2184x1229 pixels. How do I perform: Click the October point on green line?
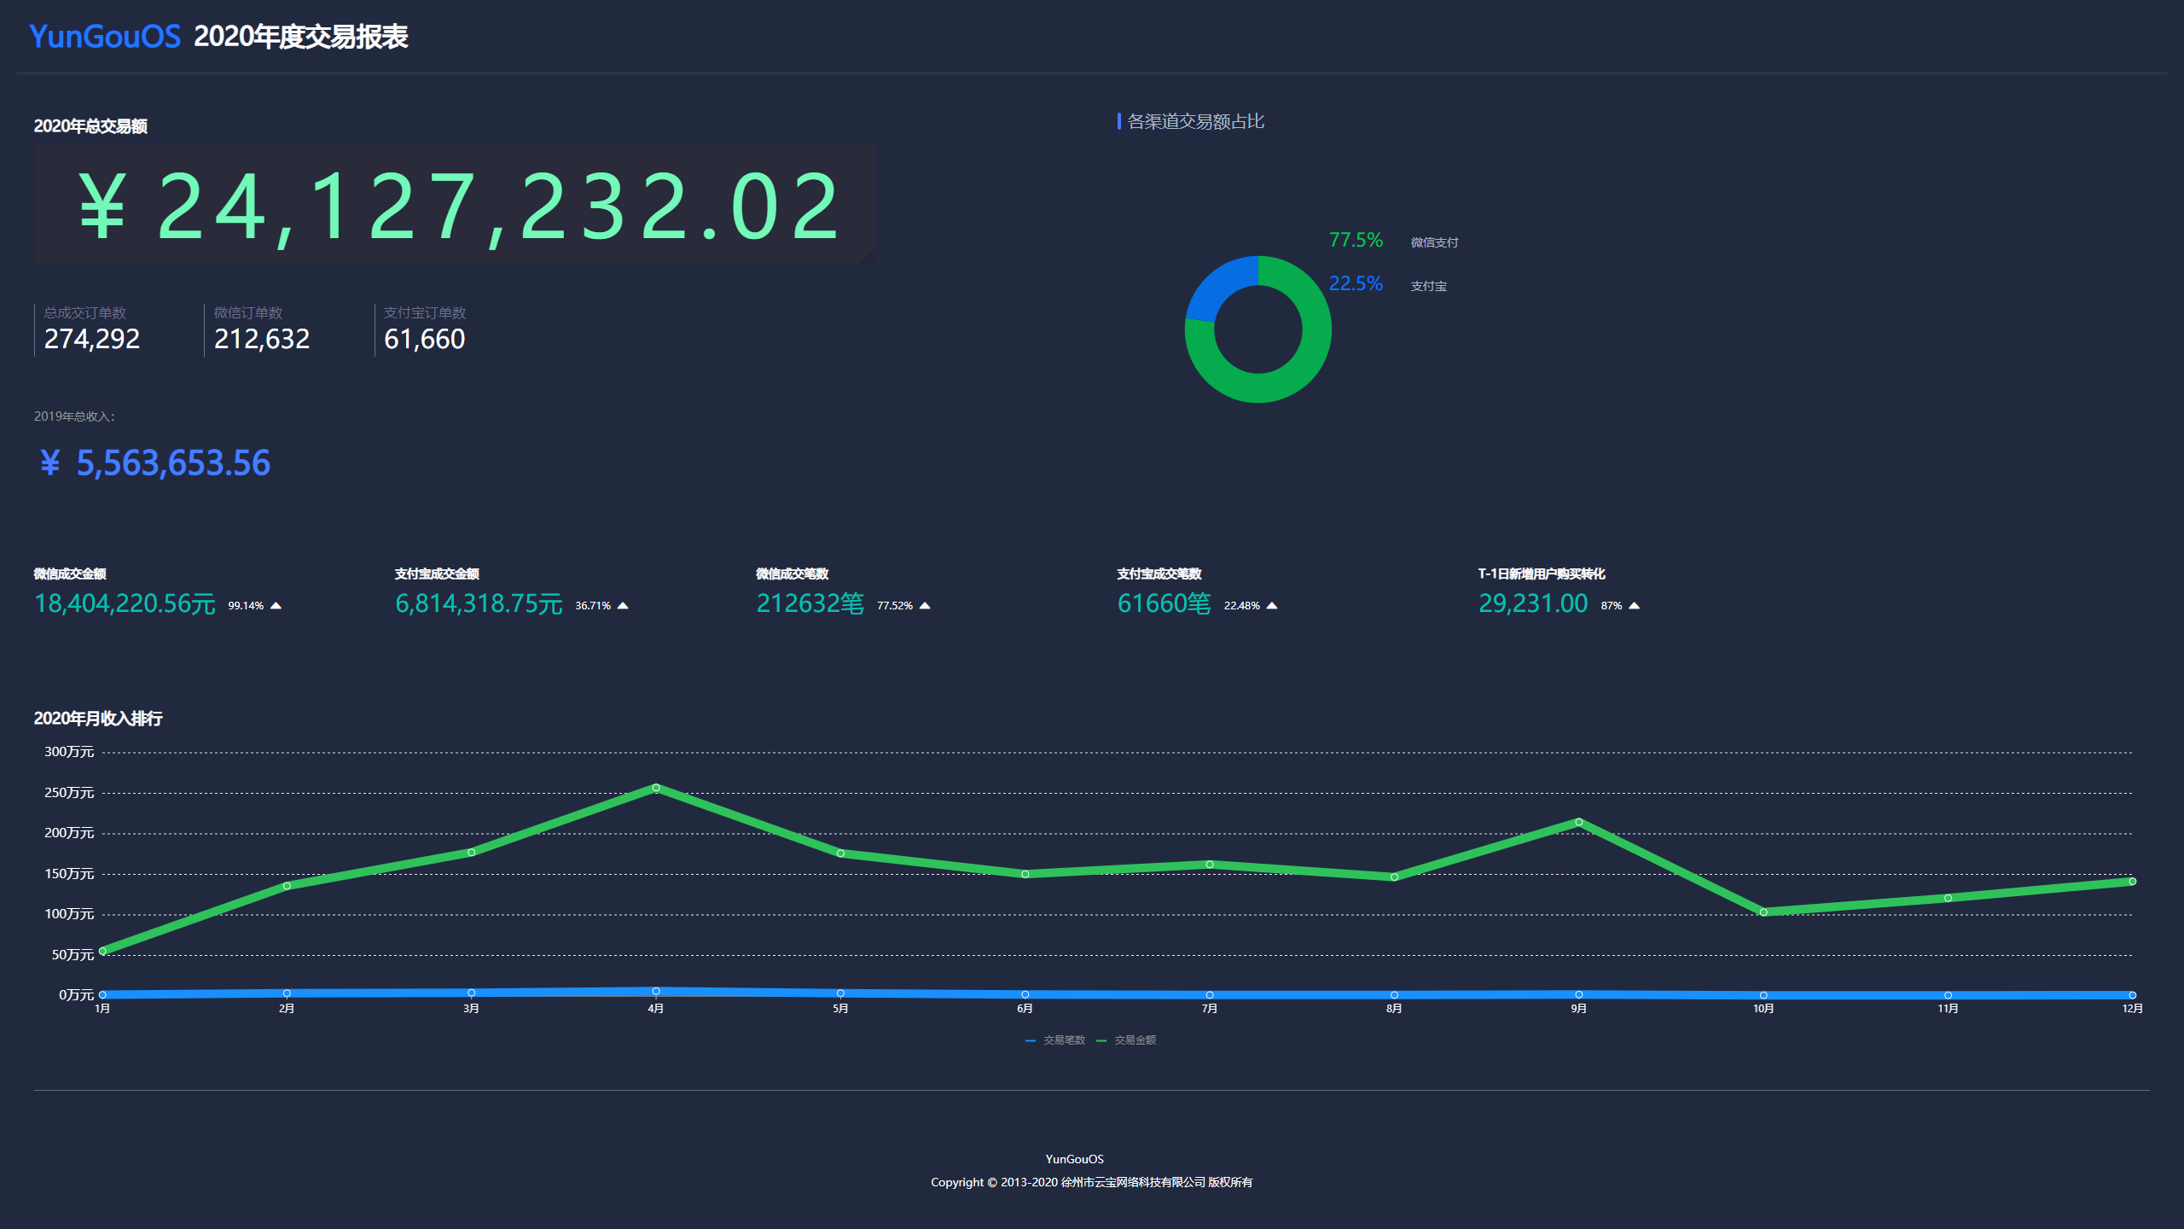pyautogui.click(x=1763, y=912)
